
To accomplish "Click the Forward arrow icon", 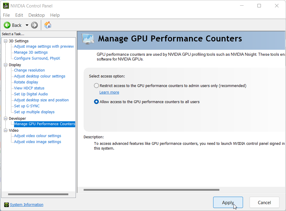I will tap(34, 25).
